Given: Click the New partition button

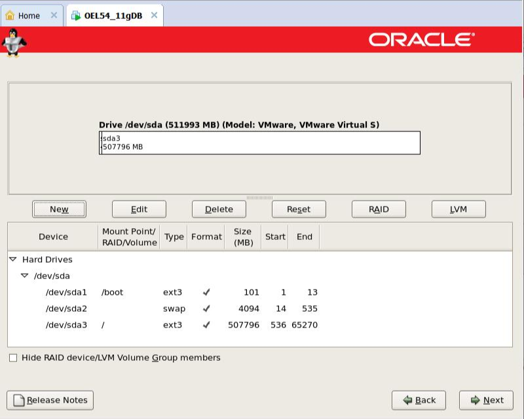Looking at the screenshot, I should point(59,209).
